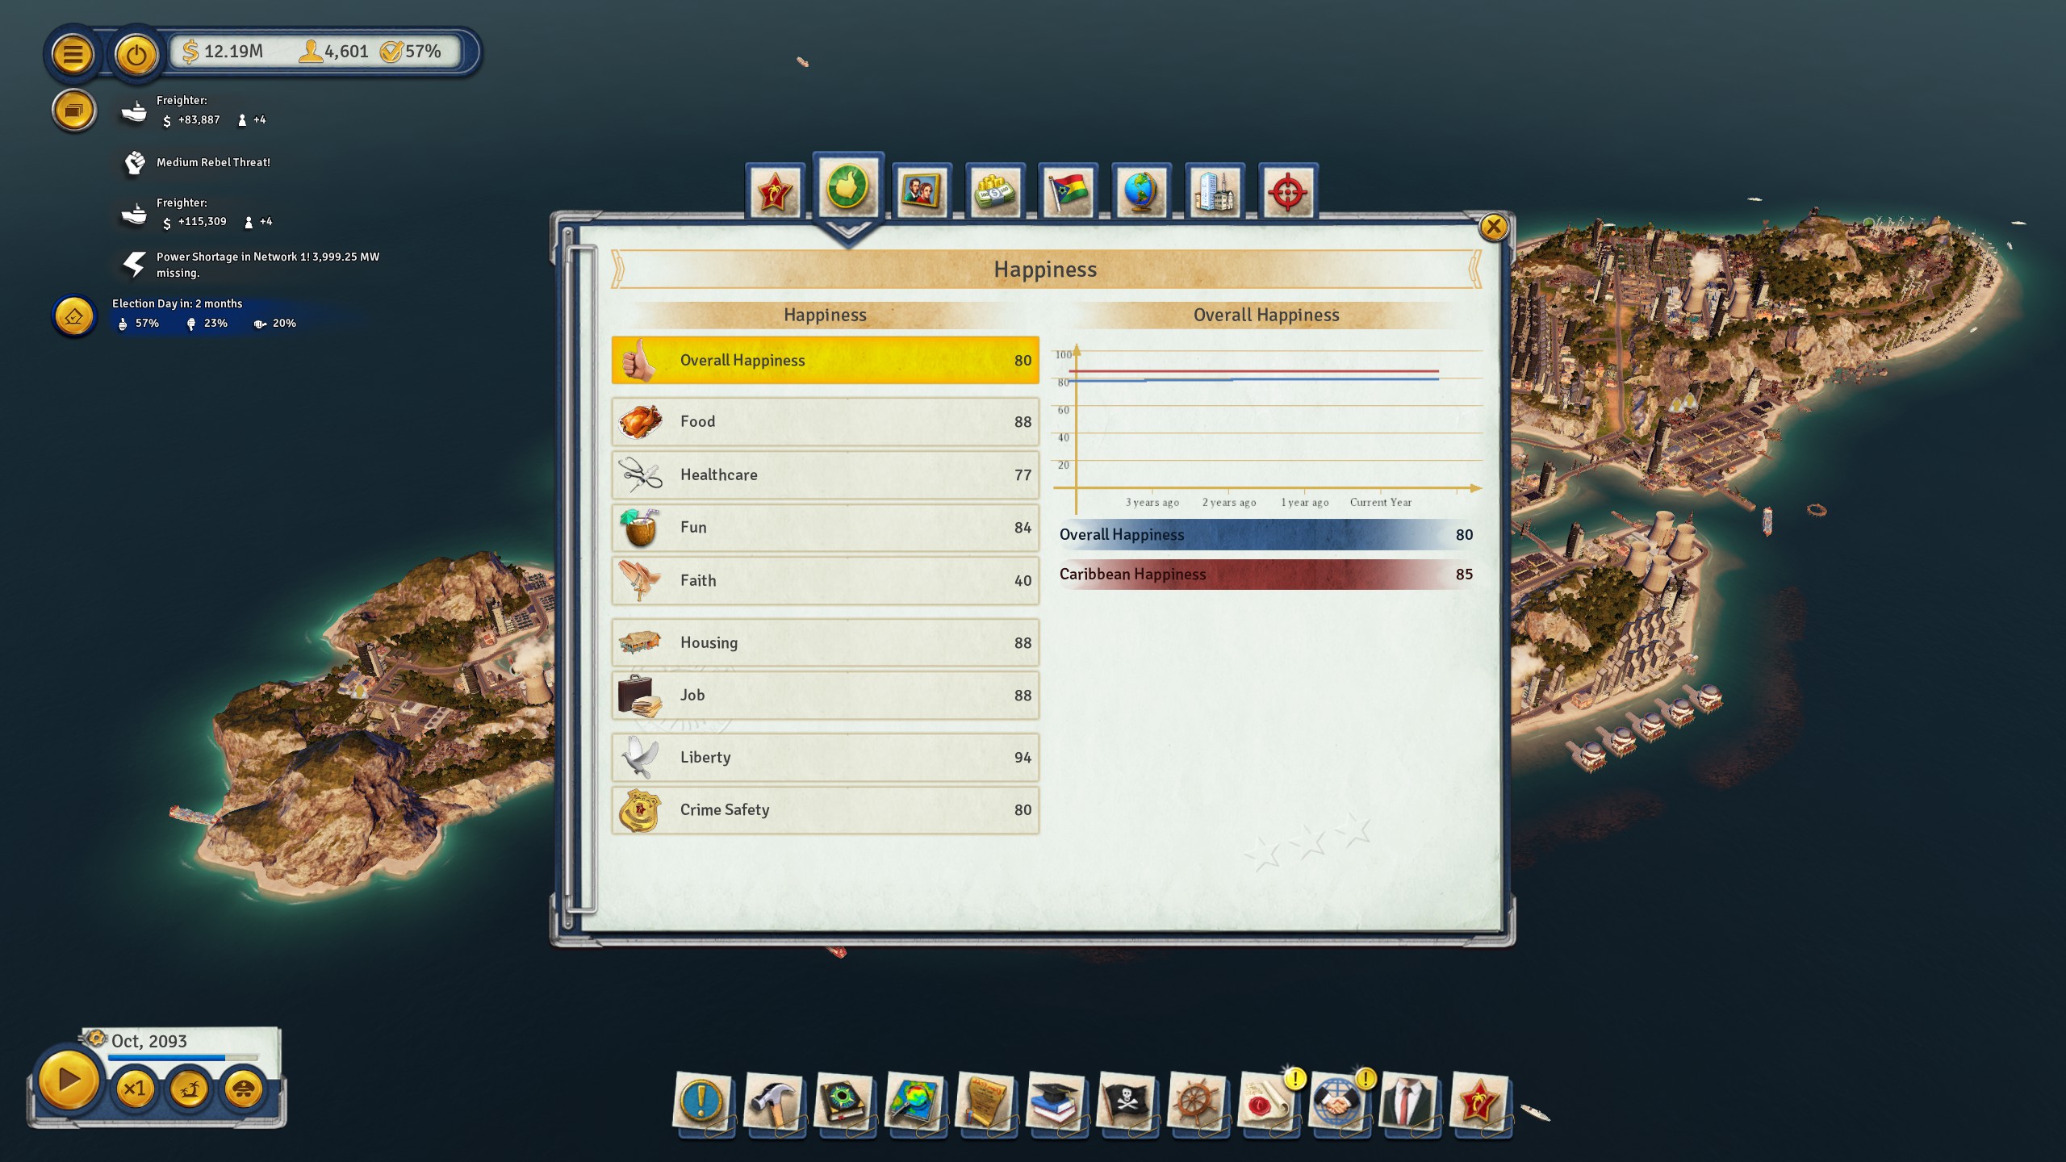Close the Happiness almanac window
2066x1162 pixels.
tap(1493, 228)
